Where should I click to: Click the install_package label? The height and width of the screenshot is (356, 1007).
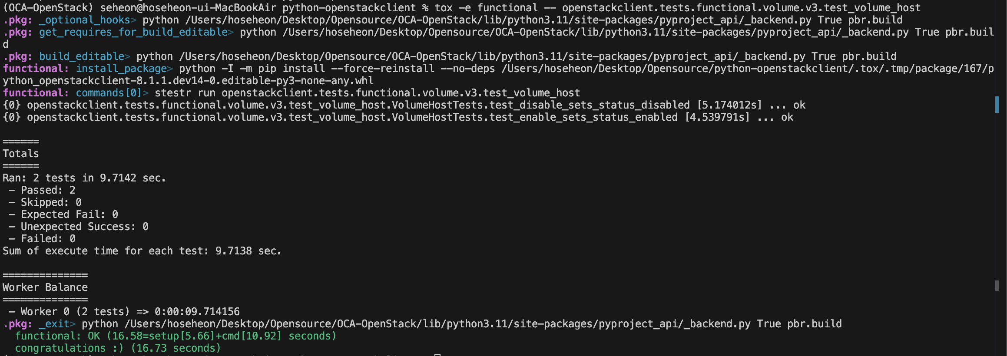pos(121,69)
